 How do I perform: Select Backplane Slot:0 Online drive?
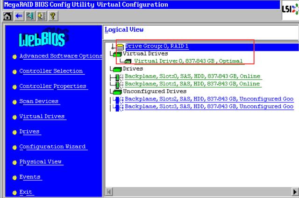192,77
